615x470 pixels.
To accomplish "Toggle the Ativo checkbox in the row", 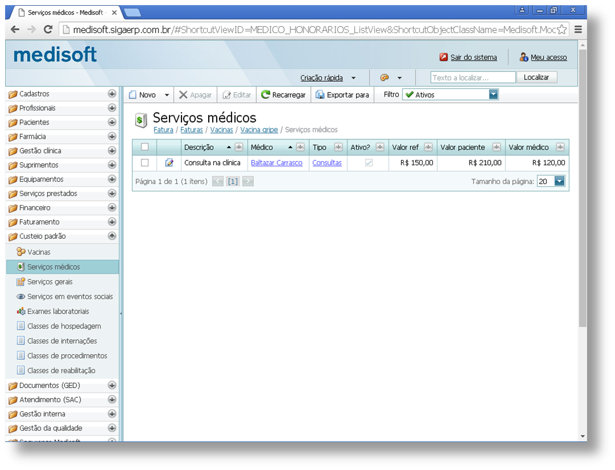I will click(x=369, y=163).
